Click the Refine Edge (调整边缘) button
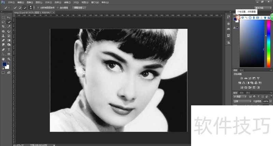This screenshot has width=273, height=146. click(79, 7)
